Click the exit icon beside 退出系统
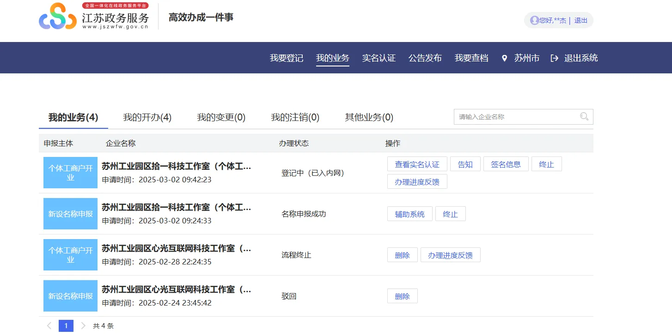The height and width of the screenshot is (336, 672). [x=555, y=58]
